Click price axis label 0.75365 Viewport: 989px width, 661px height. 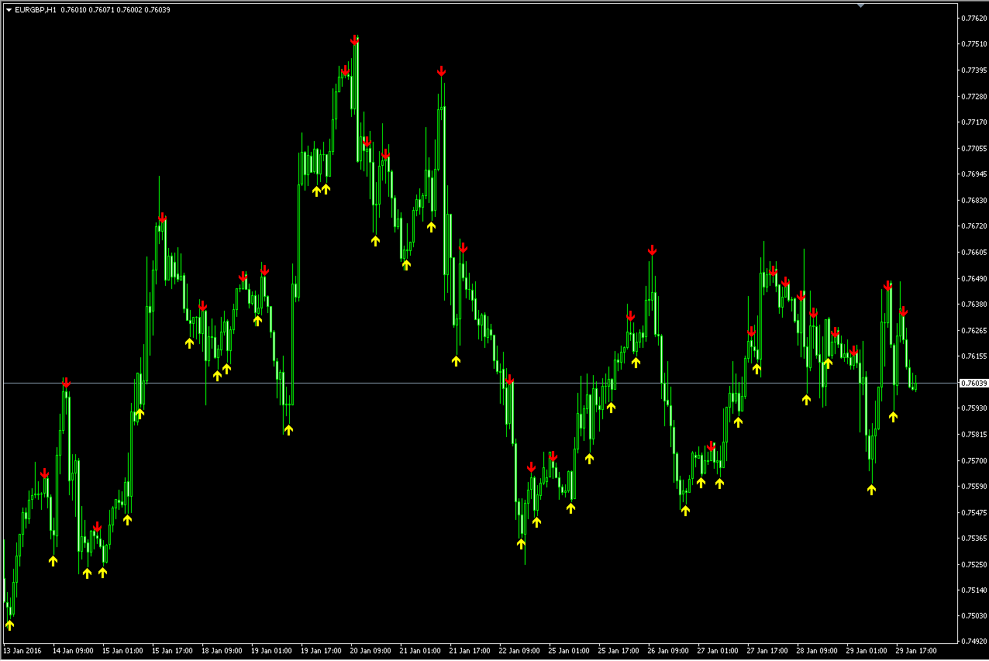[x=973, y=538]
